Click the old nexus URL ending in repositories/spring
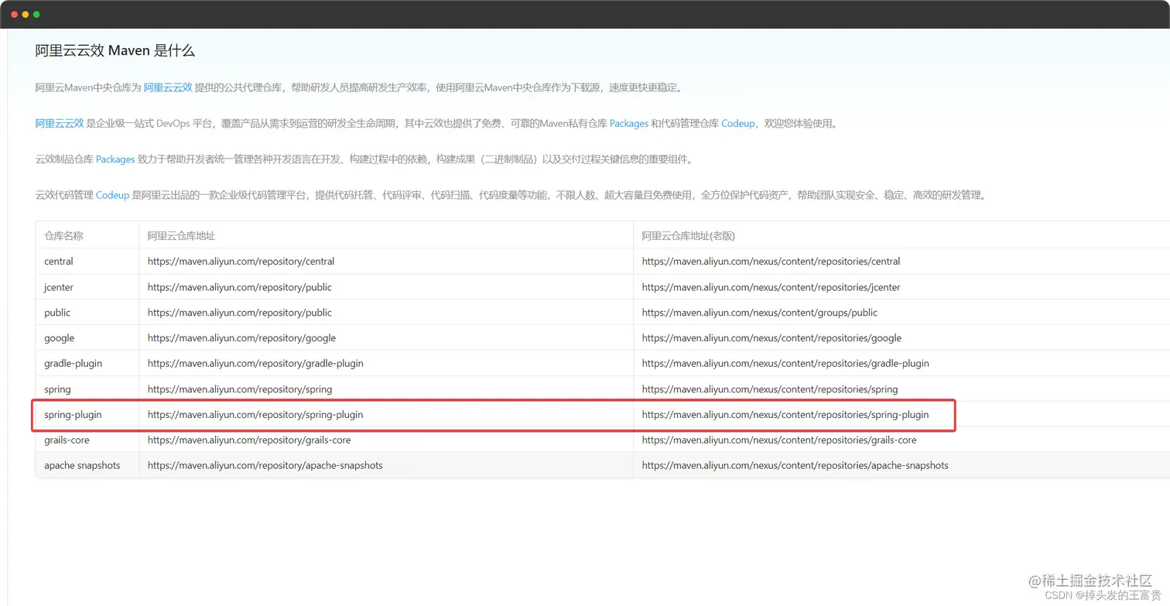The image size is (1170, 606). [770, 389]
